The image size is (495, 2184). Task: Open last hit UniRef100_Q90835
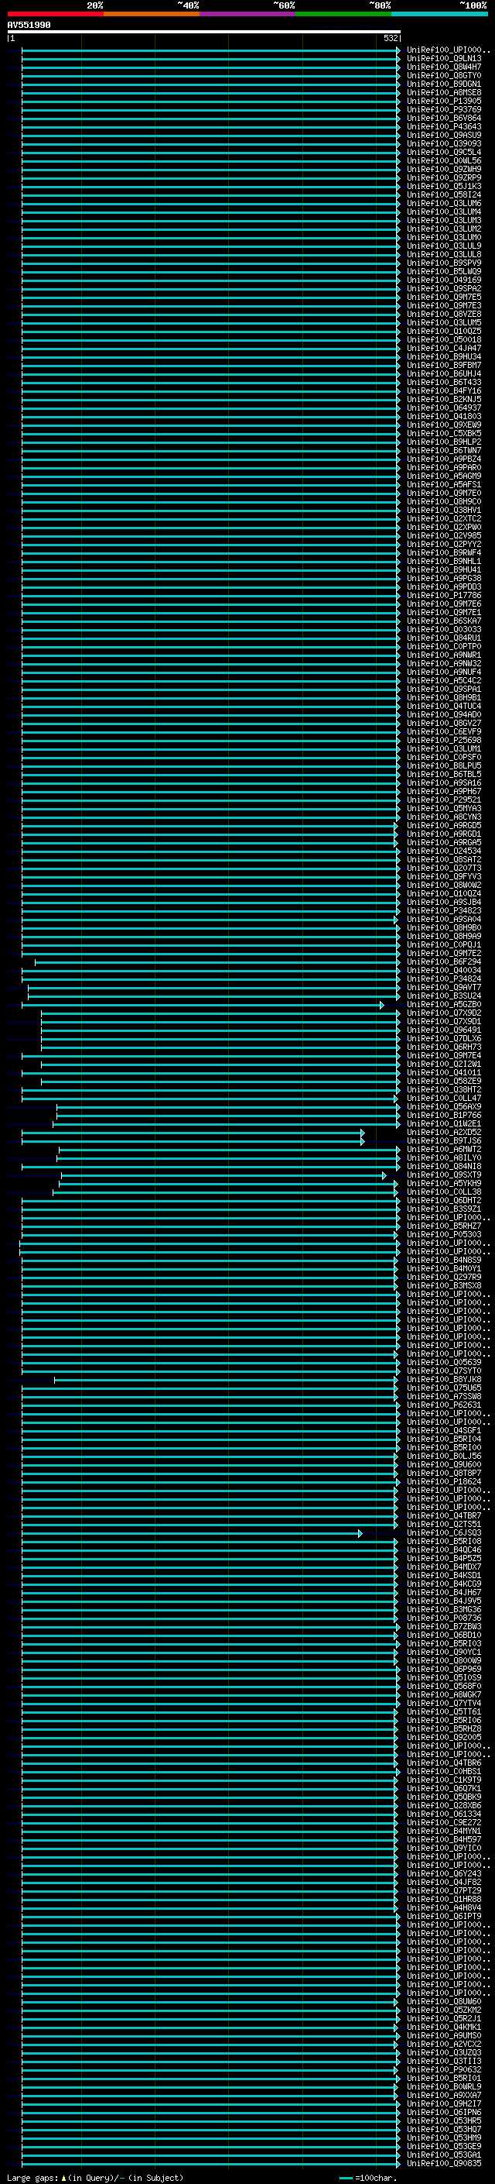point(444,2163)
